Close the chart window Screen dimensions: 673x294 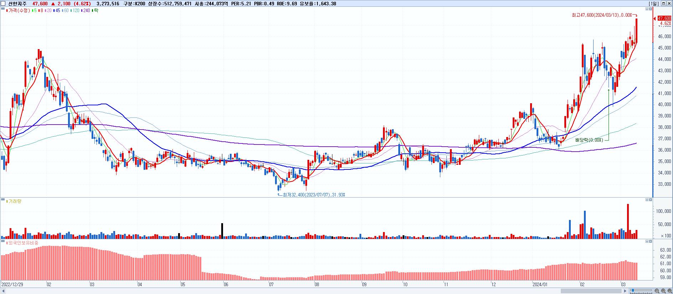tap(669, 4)
